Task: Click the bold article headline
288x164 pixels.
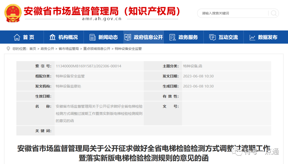Action: point(144,153)
